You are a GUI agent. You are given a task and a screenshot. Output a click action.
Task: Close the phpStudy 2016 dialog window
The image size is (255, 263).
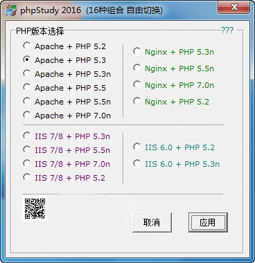coord(234,8)
